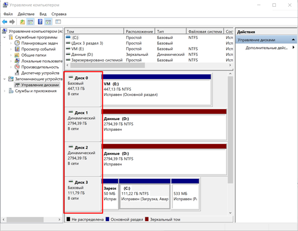Click the Computer Management root icon
The height and width of the screenshot is (231, 298).
(5, 31)
